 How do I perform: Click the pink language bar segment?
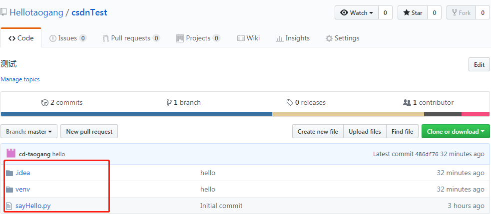[476, 114]
